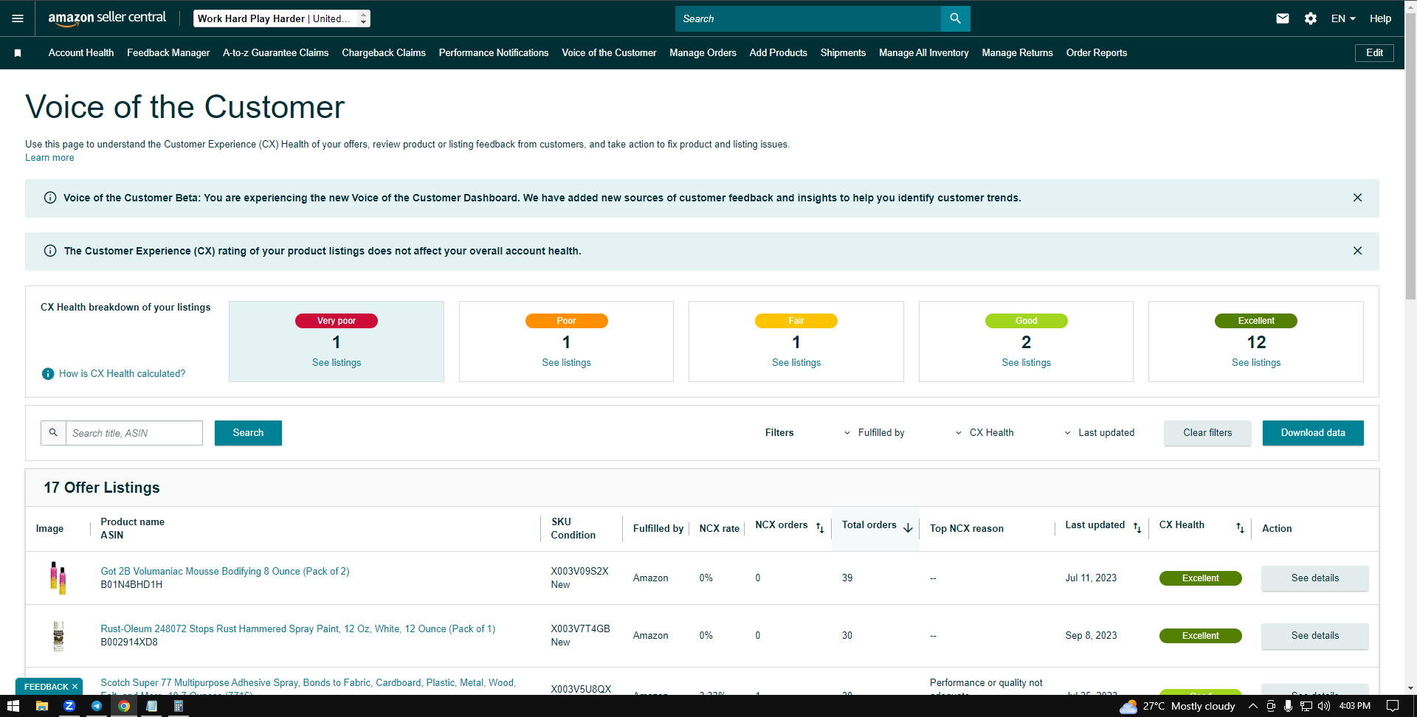Click the info icon beside How is CX Health calculated
The width and height of the screenshot is (1417, 717).
coord(48,374)
